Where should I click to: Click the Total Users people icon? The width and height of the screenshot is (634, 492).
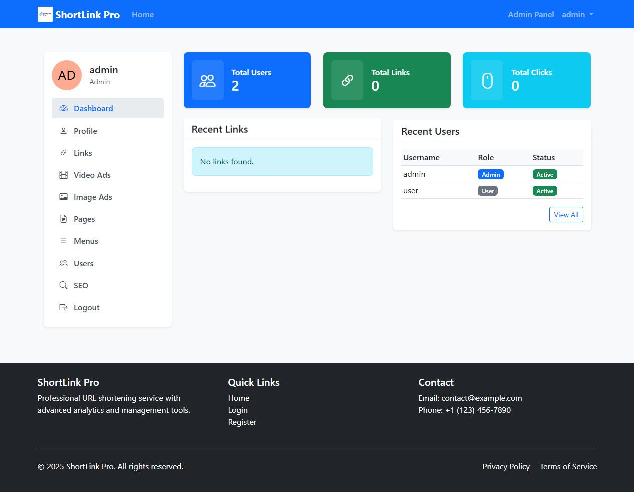[207, 80]
